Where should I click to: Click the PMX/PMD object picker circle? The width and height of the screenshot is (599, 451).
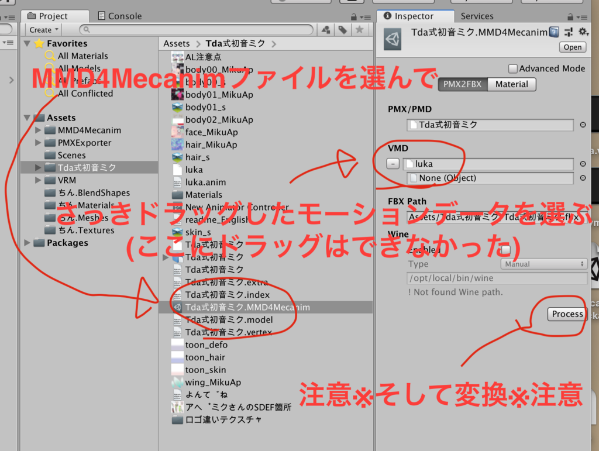click(x=583, y=125)
